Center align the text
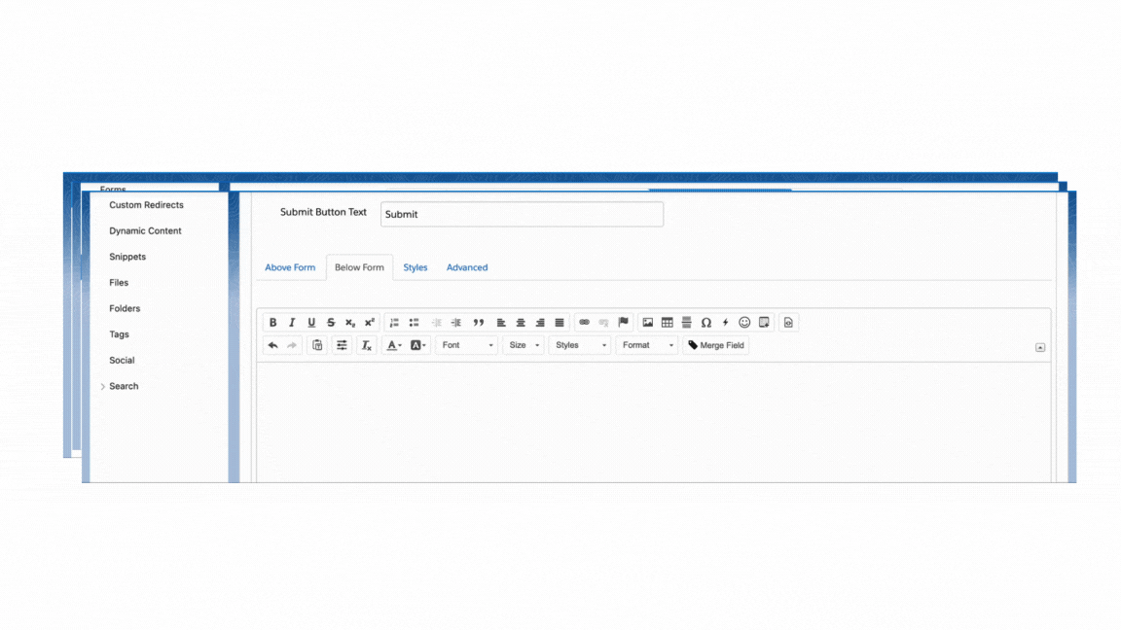Viewport: 1121px width, 630px height. coord(520,322)
